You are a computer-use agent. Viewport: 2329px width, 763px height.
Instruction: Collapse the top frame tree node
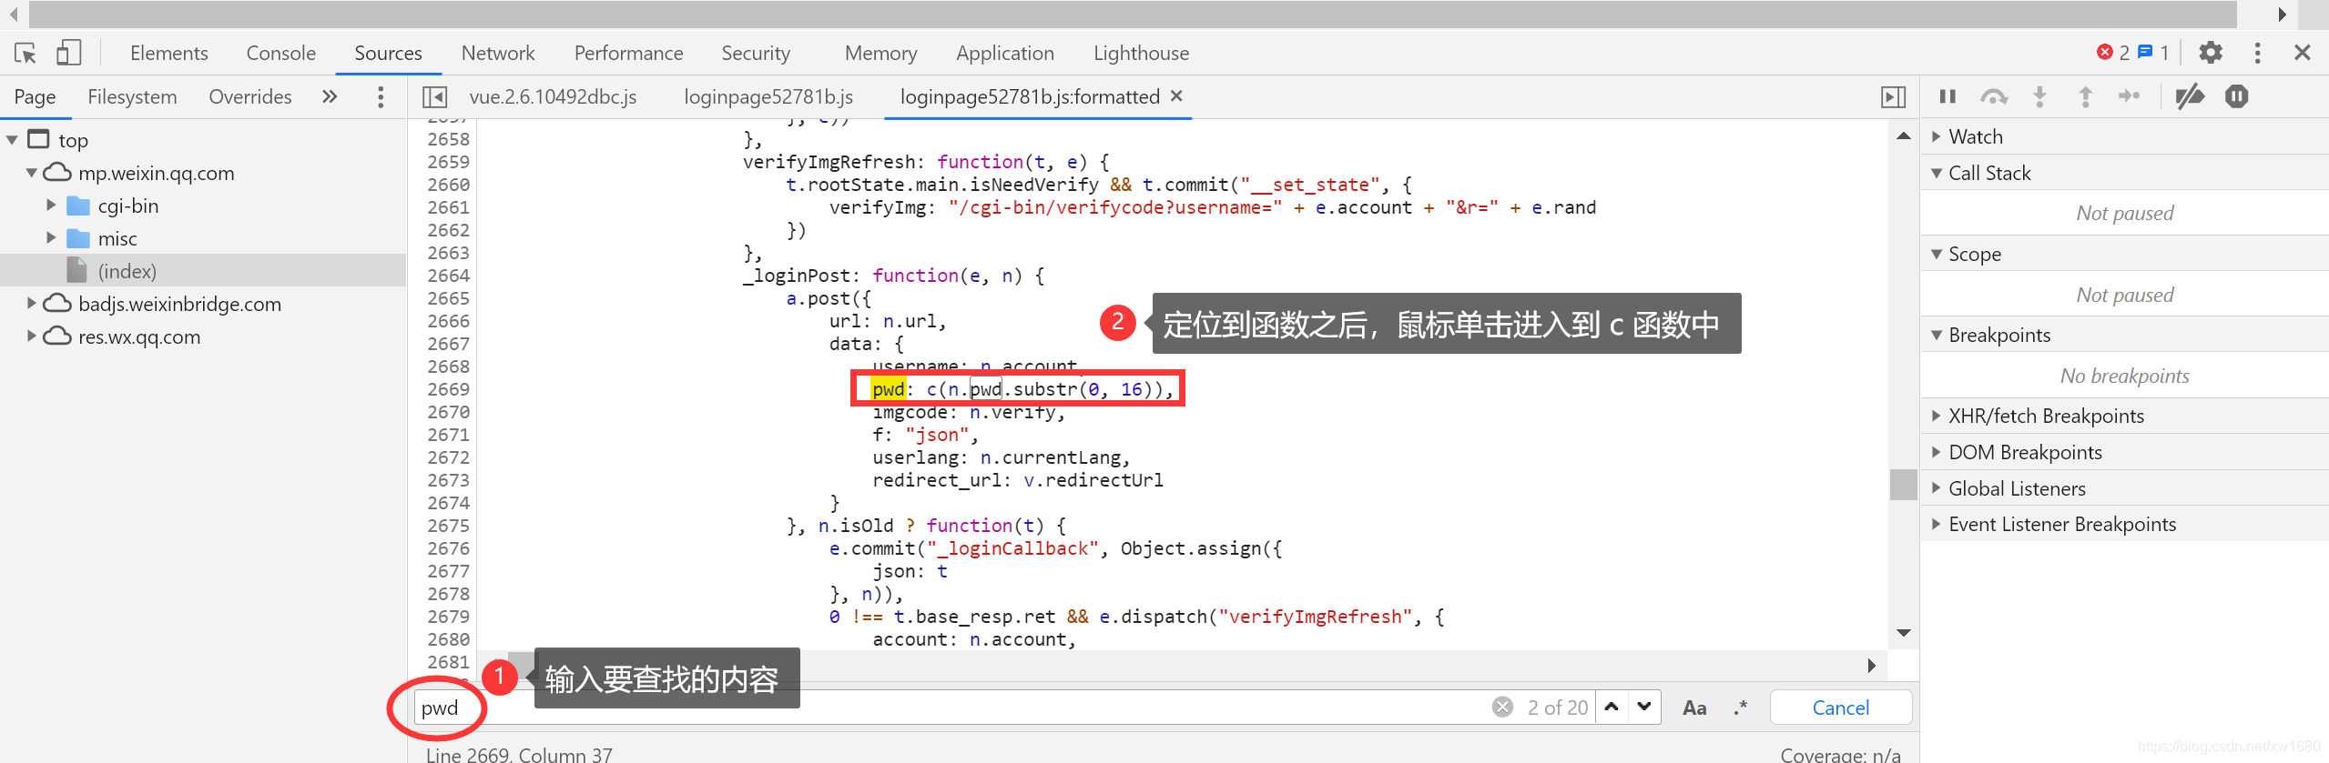coord(13,140)
